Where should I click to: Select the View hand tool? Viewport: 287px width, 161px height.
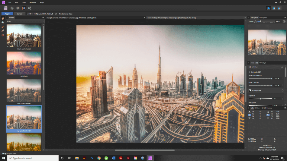click(3, 18)
